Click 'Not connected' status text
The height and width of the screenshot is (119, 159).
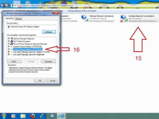click(x=135, y=18)
